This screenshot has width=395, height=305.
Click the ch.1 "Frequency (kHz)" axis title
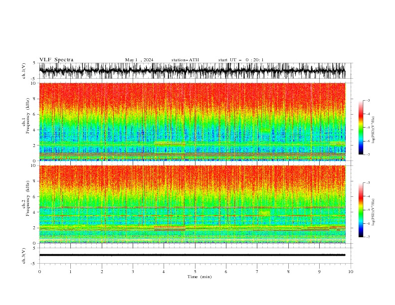[x=28, y=116]
